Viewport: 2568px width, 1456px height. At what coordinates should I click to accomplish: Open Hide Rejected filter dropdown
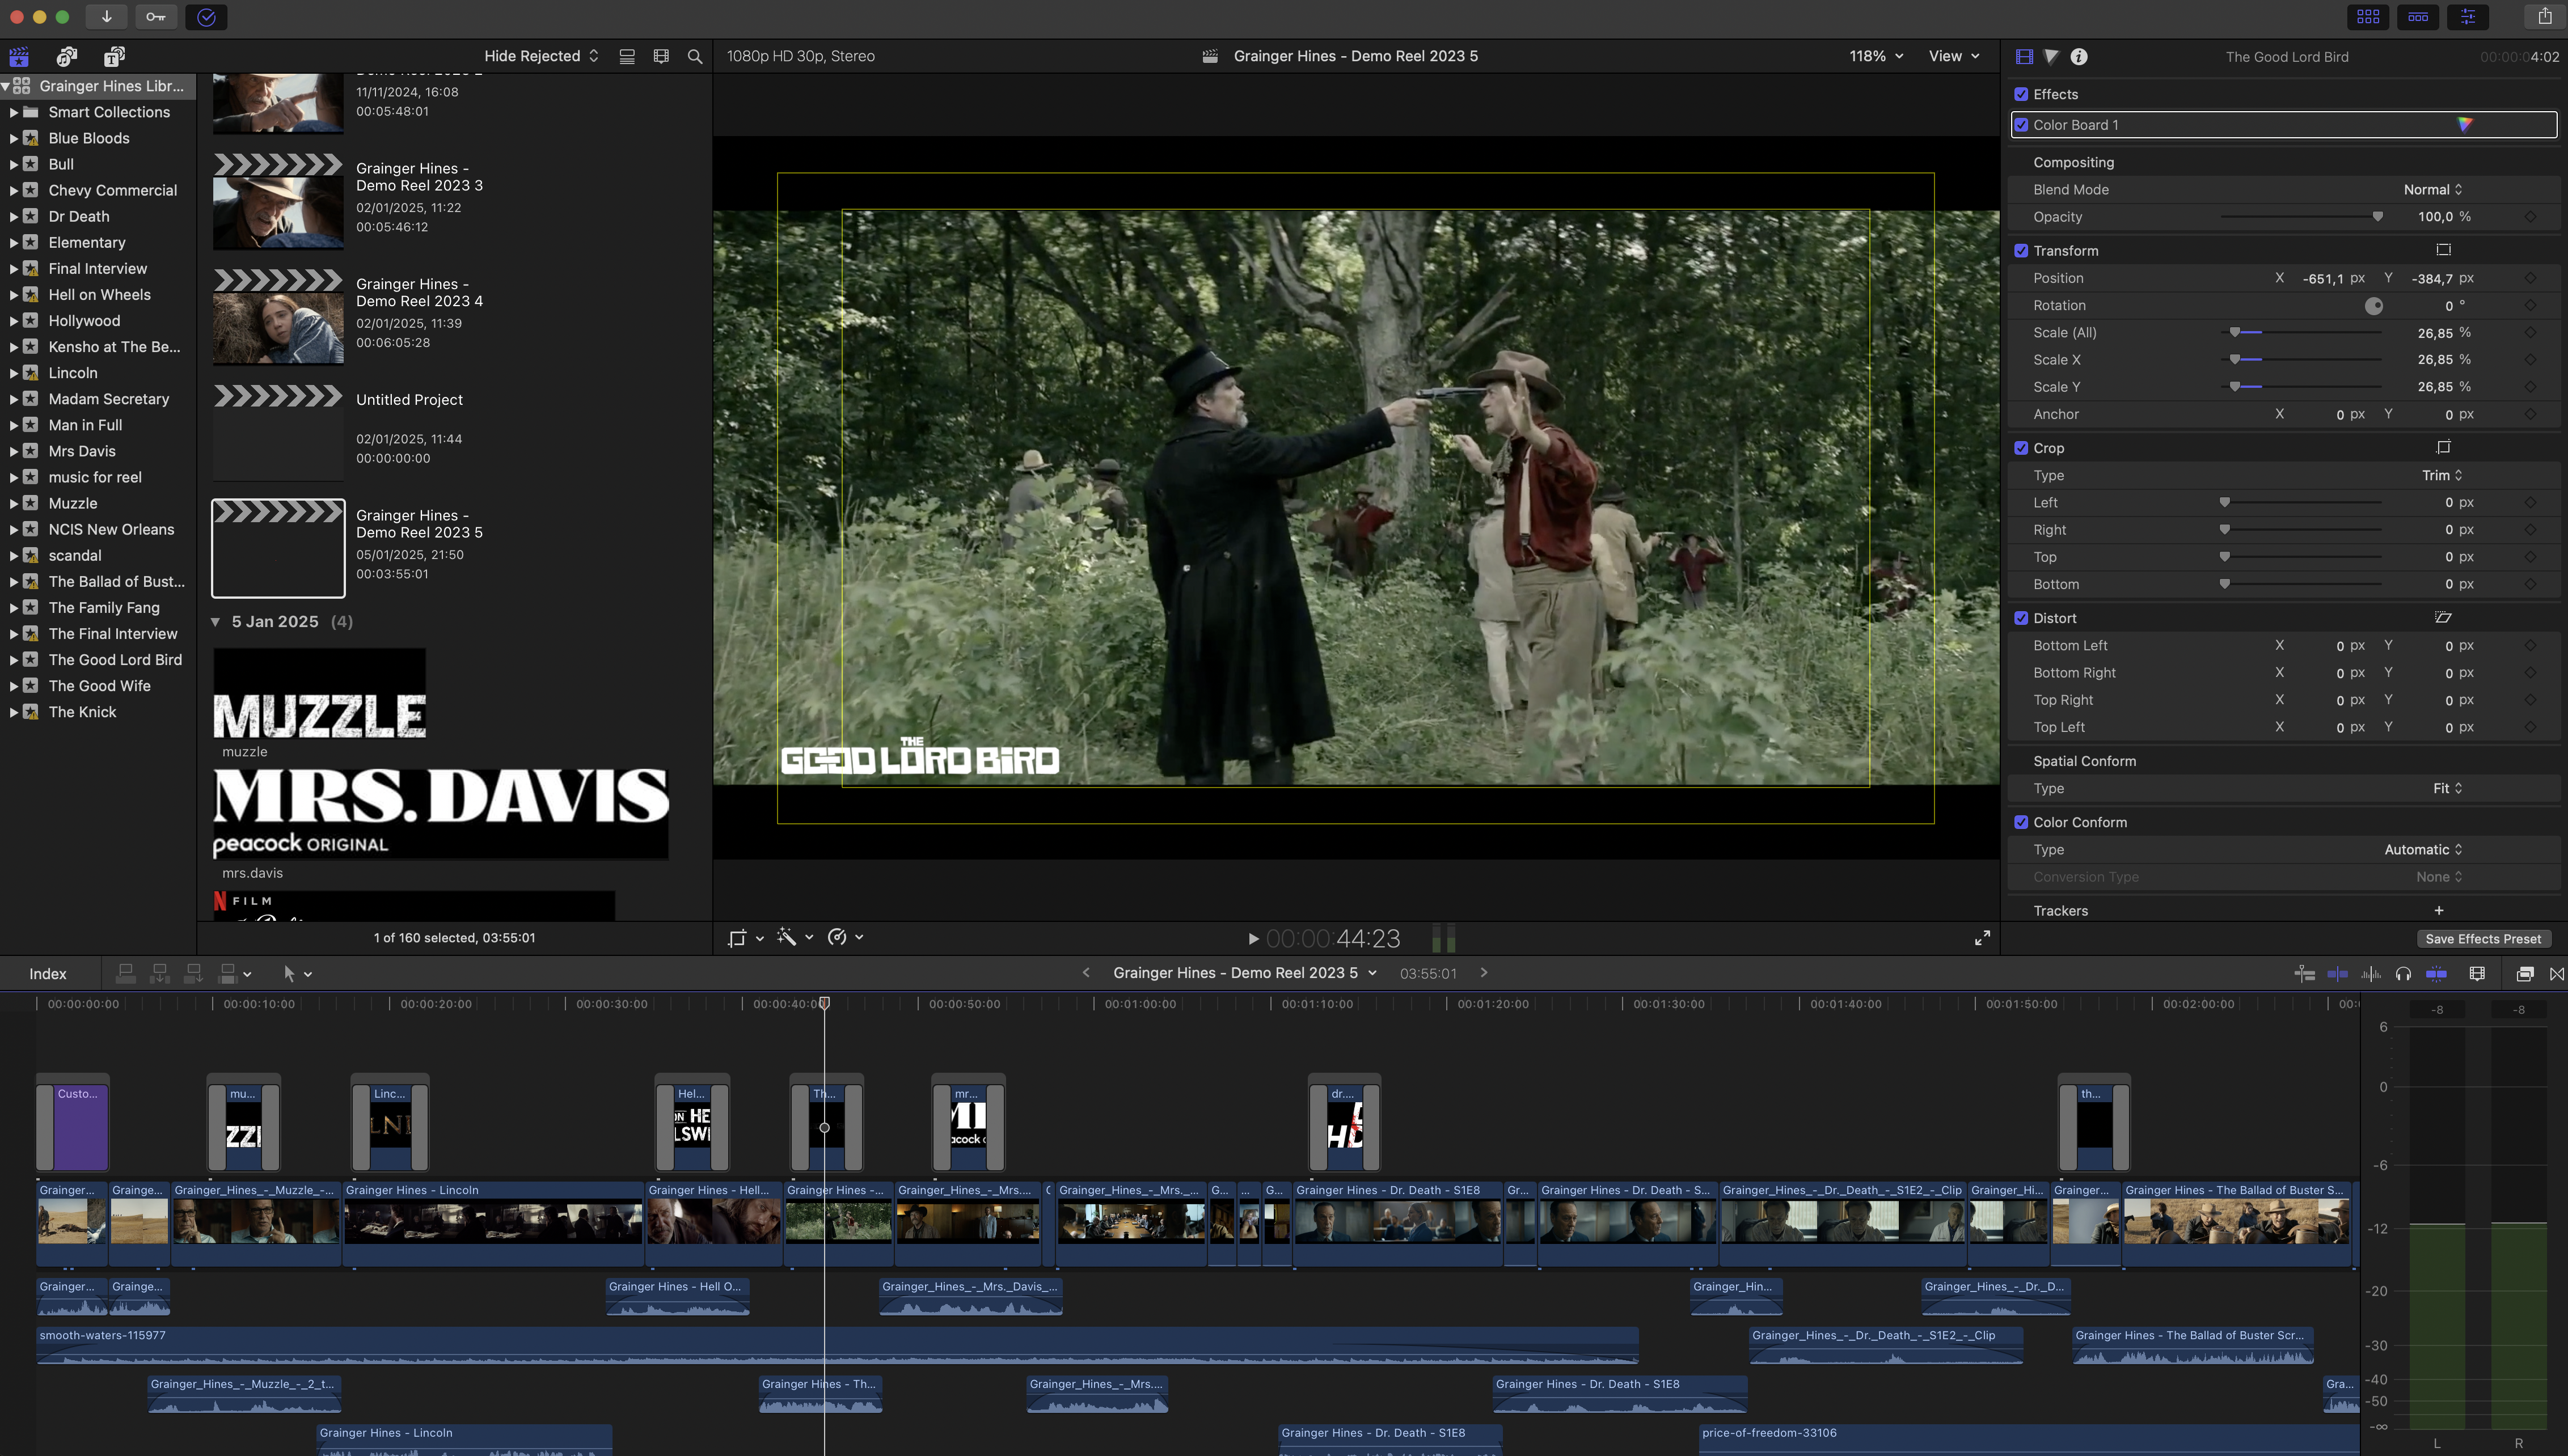(541, 57)
